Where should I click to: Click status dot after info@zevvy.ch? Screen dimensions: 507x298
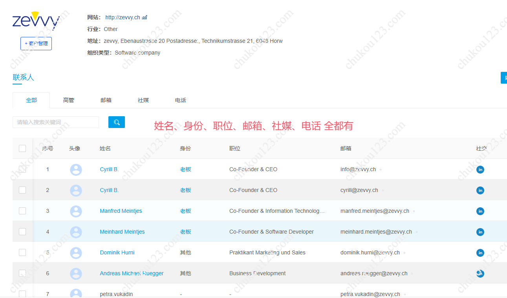pos(381,170)
